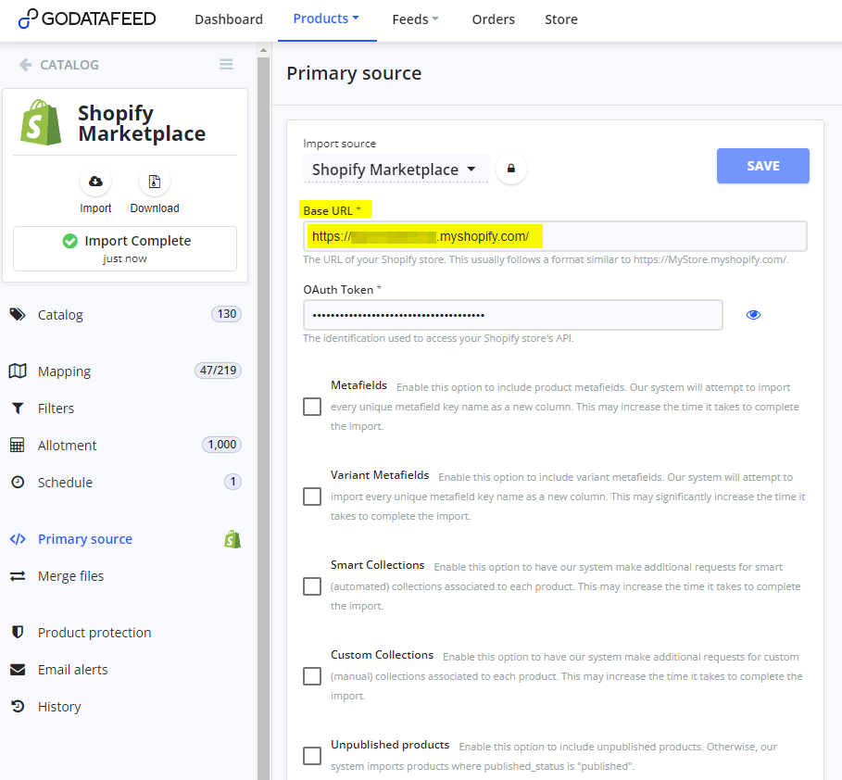This screenshot has height=780, width=842.
Task: Open Email alerts in sidebar
Action: [x=73, y=670]
